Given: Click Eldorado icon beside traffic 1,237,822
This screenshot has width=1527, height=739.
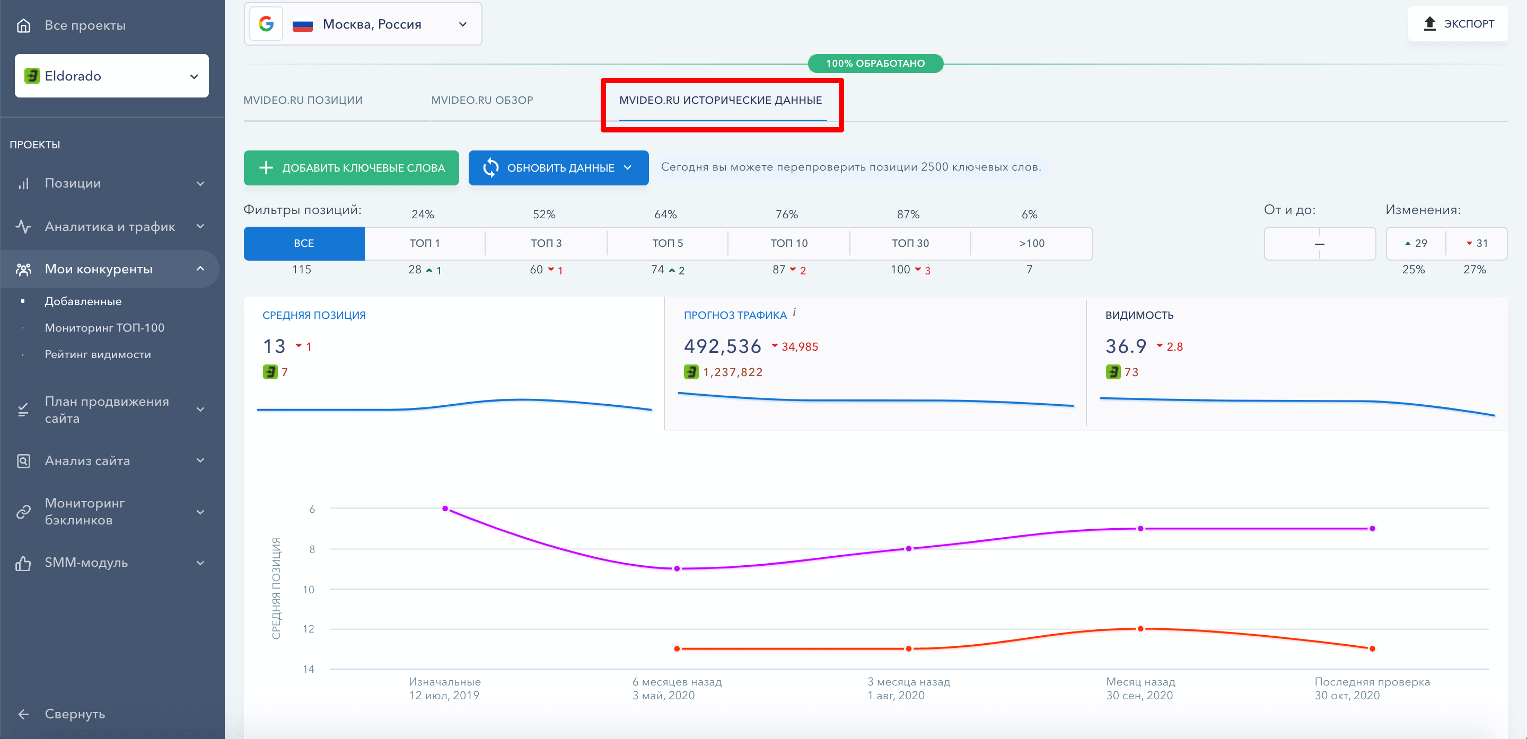Looking at the screenshot, I should pos(691,372).
